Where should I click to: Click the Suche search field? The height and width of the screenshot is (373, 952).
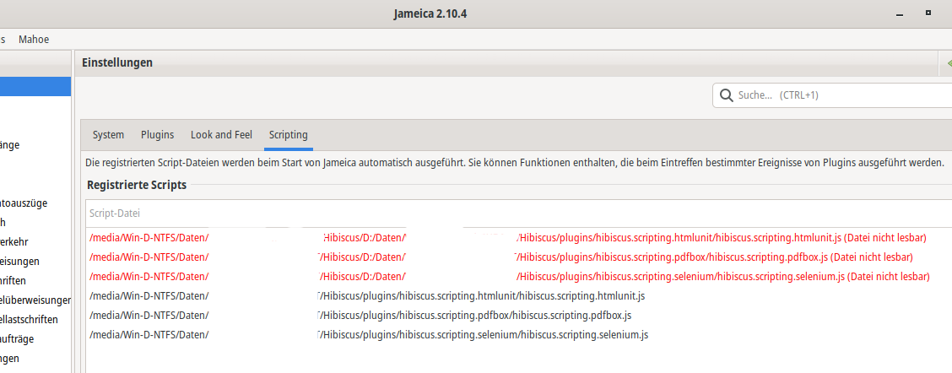pyautogui.click(x=832, y=95)
